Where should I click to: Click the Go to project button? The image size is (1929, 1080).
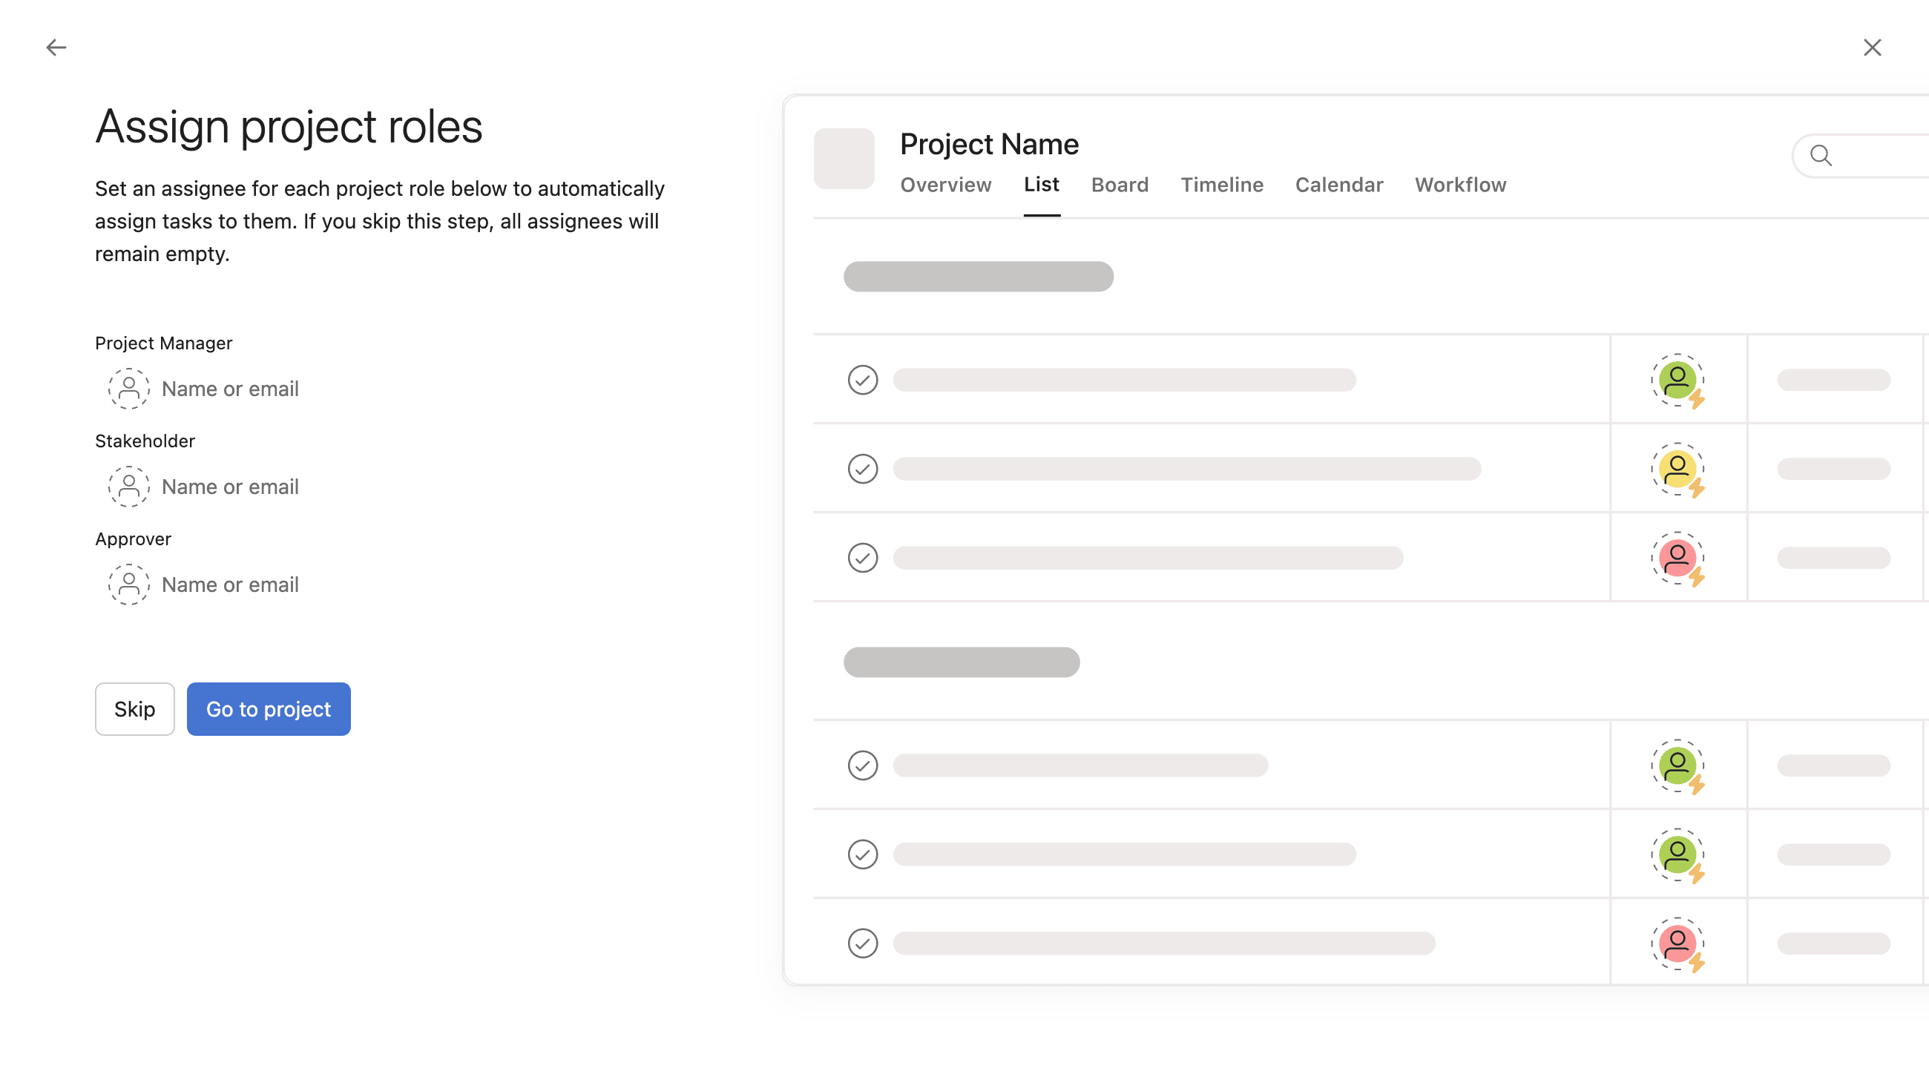pos(269,709)
